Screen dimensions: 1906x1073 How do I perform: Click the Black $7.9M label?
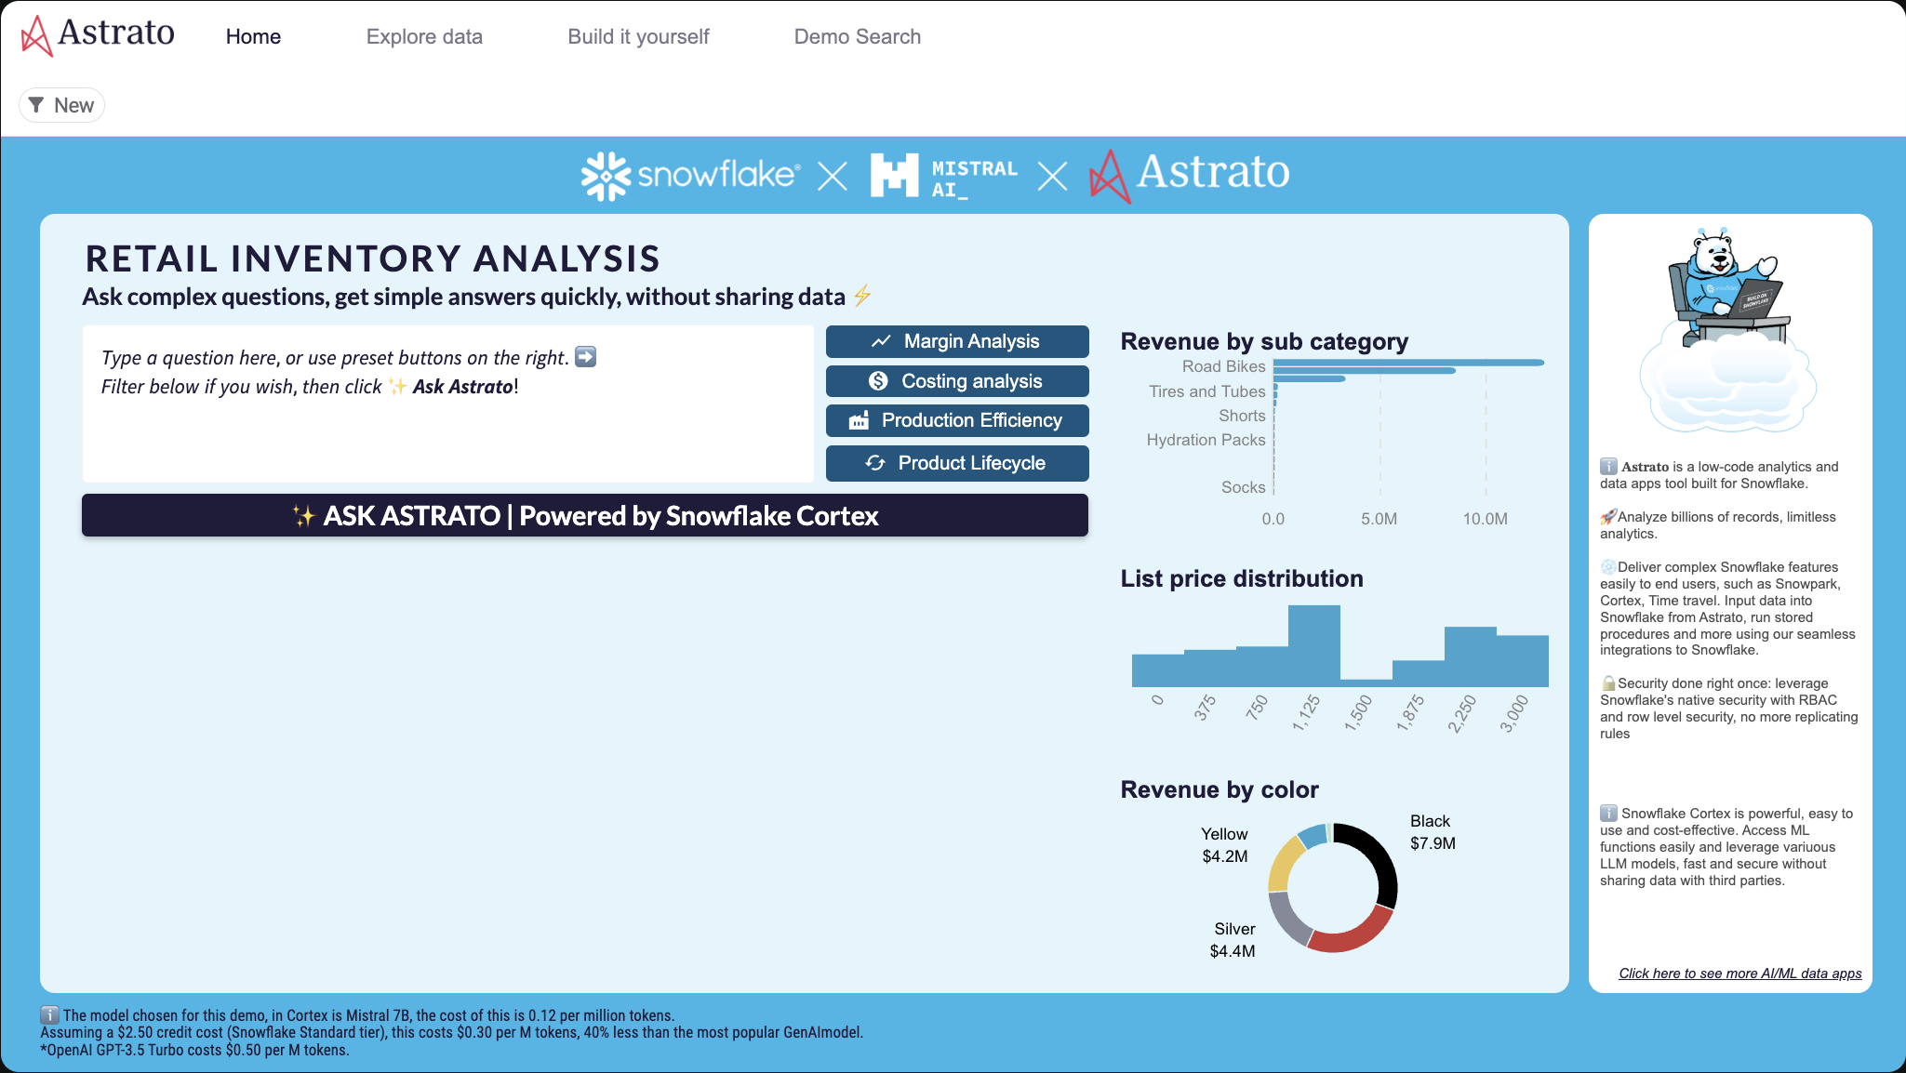pos(1433,832)
